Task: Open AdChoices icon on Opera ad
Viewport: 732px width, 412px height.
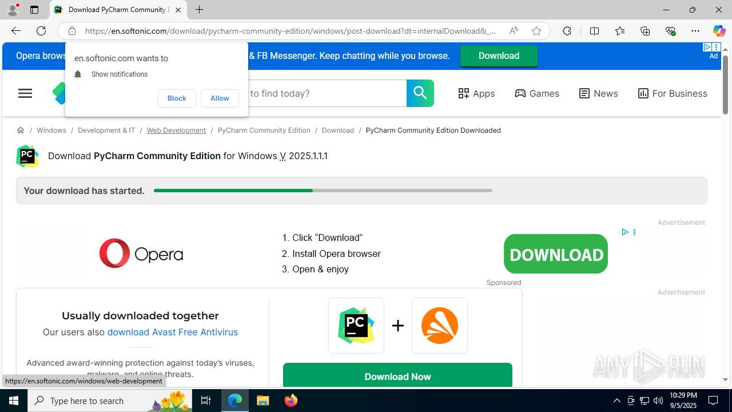Action: pyautogui.click(x=625, y=232)
